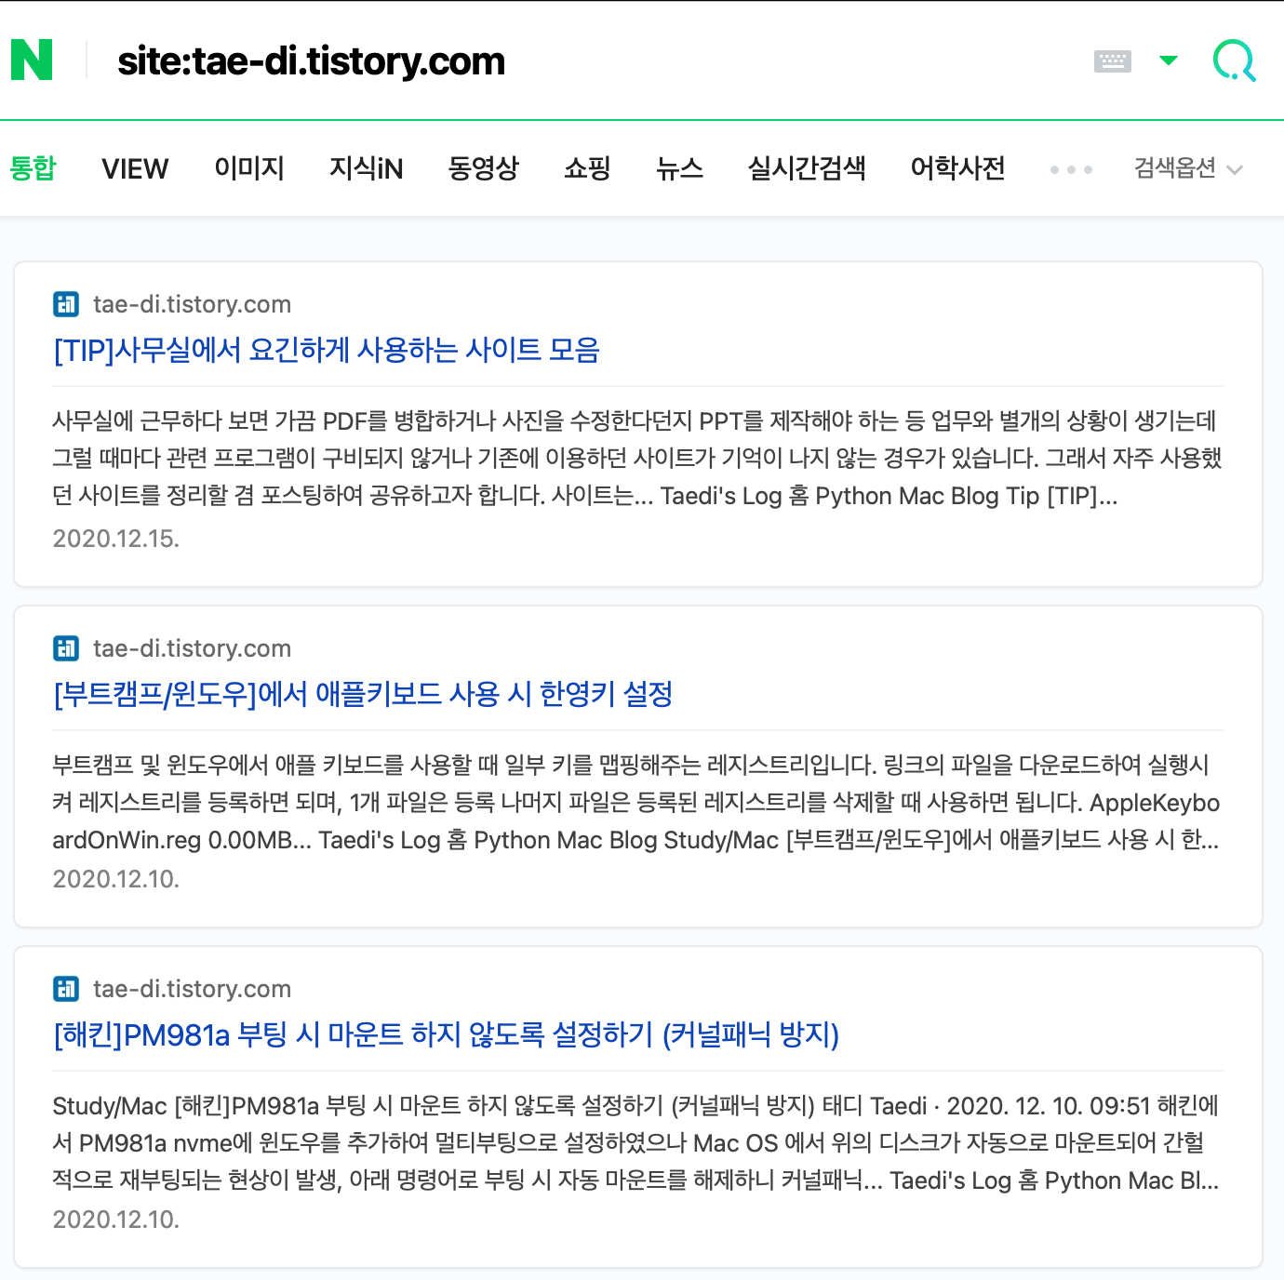The height and width of the screenshot is (1280, 1284).
Task: Open the on-screen keyboard icon
Action: pyautogui.click(x=1113, y=61)
